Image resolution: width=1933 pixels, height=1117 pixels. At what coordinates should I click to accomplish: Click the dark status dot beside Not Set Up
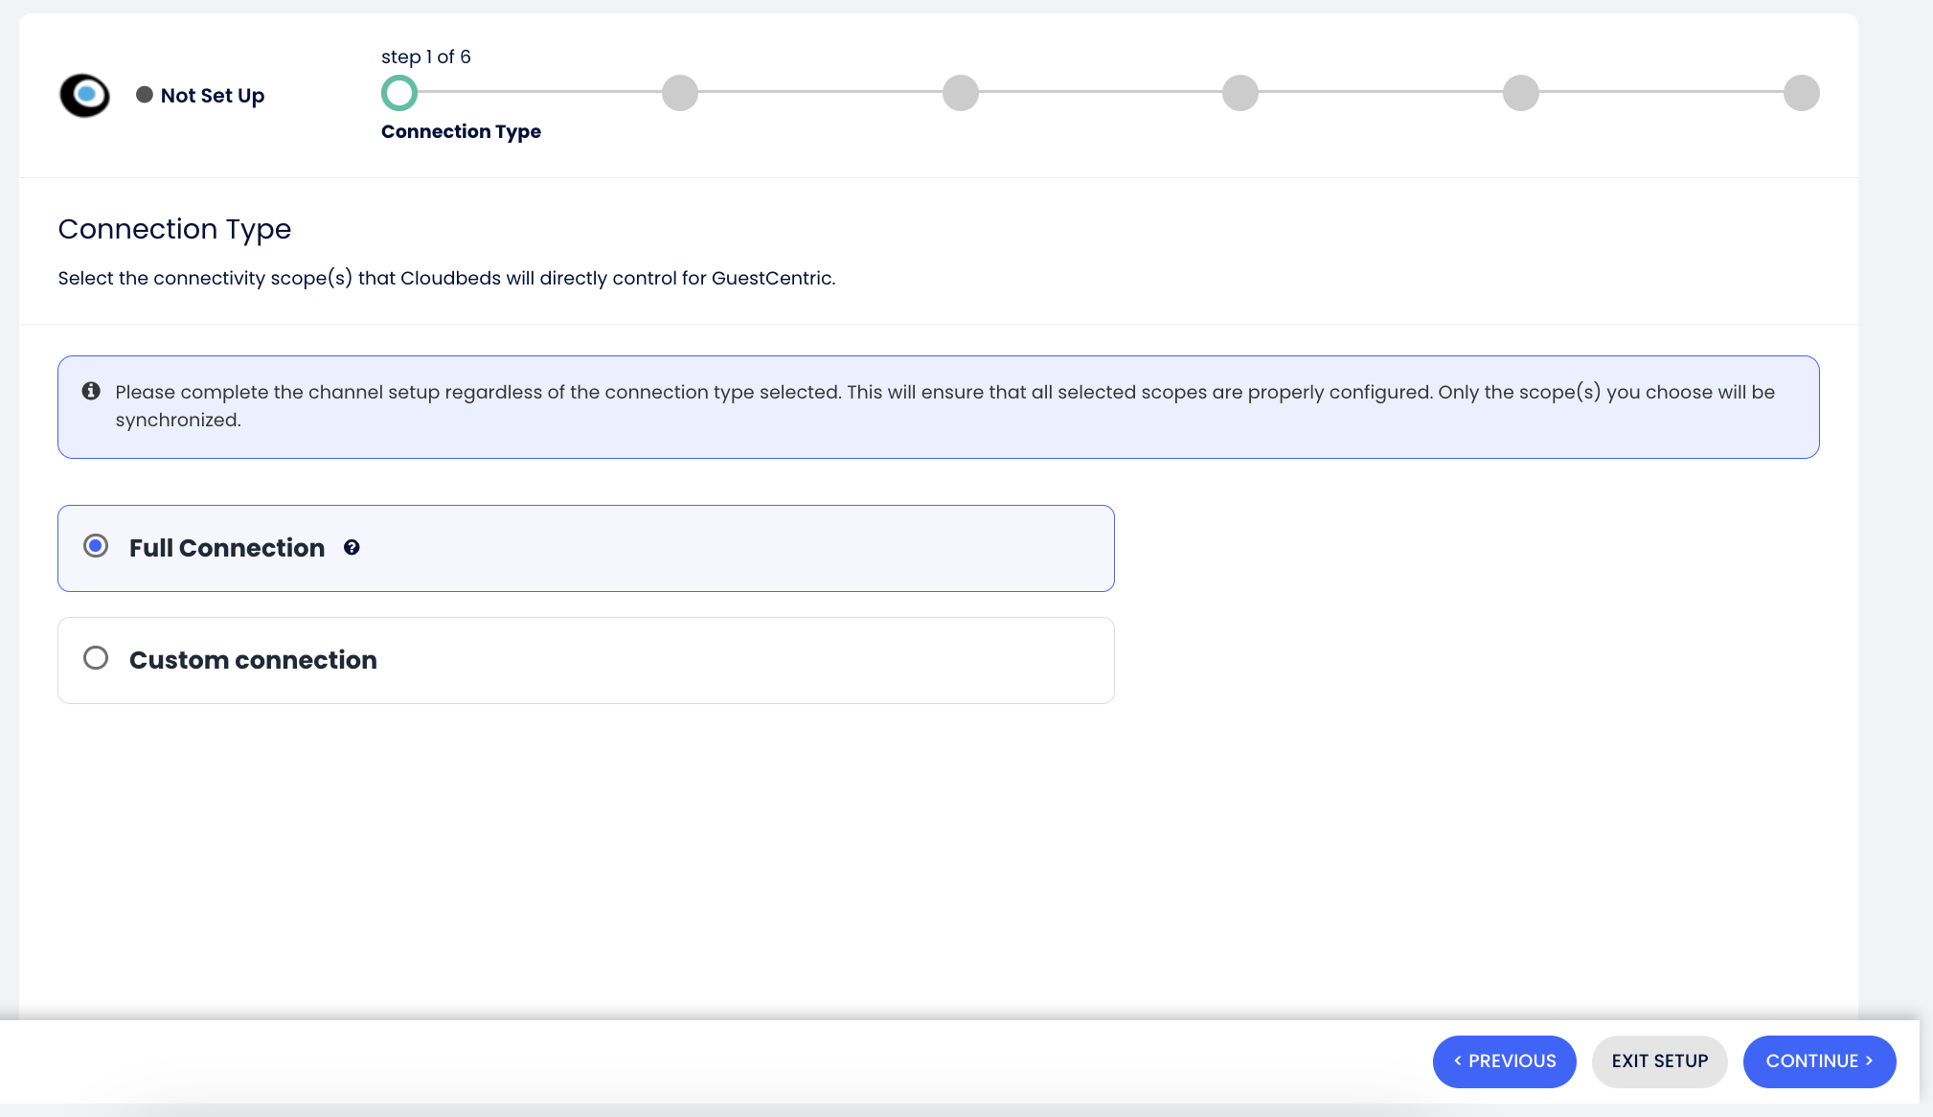[x=145, y=95]
